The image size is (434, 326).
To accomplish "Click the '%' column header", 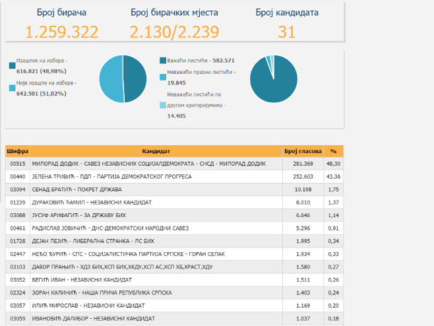I will point(333,151).
